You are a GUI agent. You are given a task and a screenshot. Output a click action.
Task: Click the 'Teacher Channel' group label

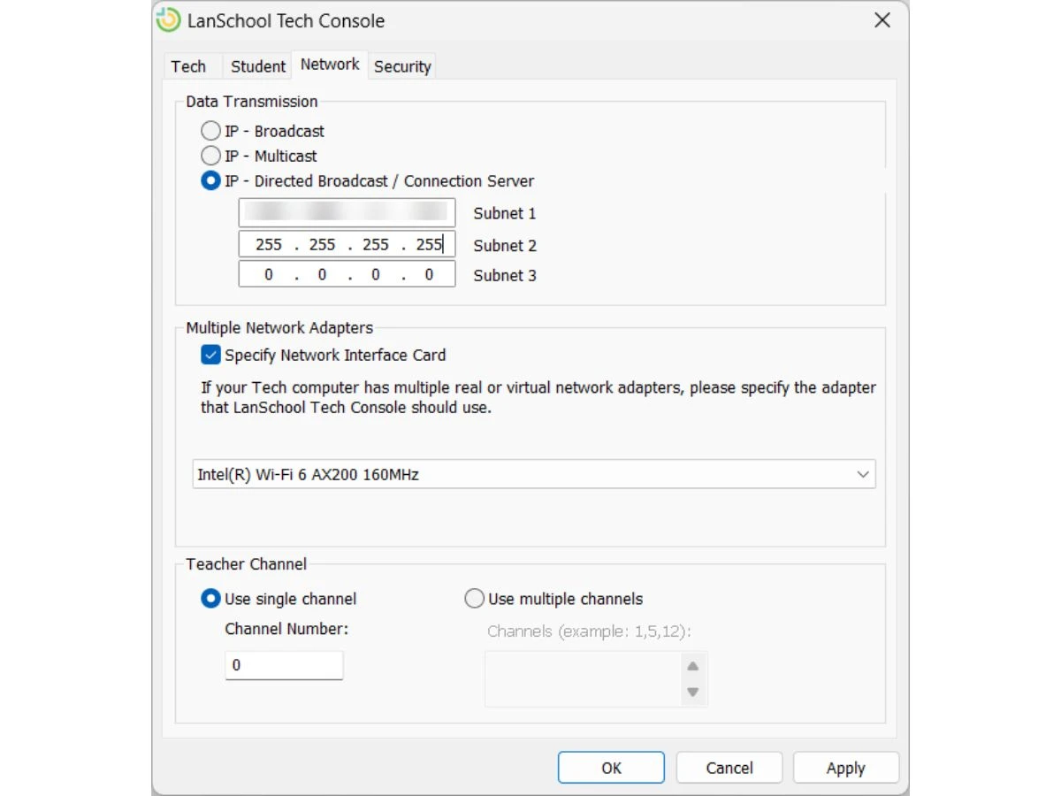pyautogui.click(x=247, y=564)
